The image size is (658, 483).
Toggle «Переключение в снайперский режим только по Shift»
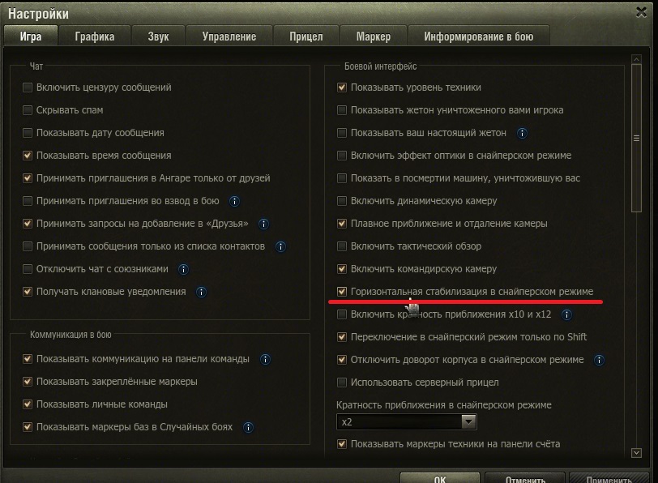342,336
